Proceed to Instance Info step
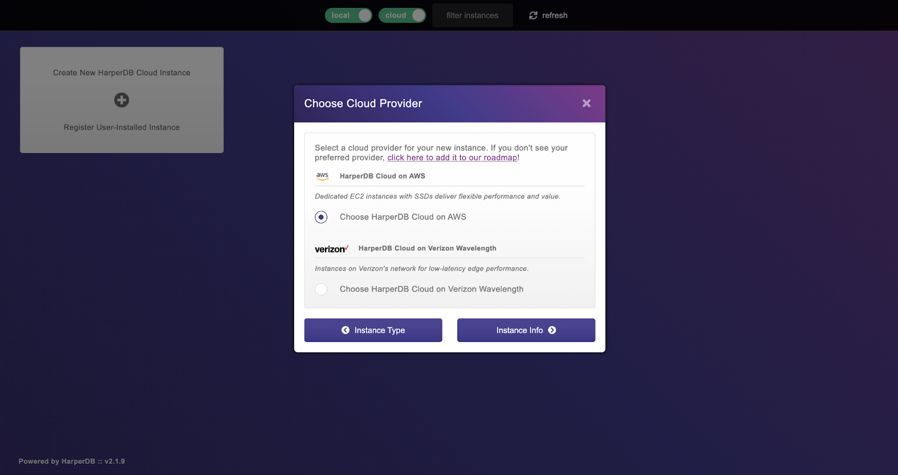The image size is (898, 475). 526,330
